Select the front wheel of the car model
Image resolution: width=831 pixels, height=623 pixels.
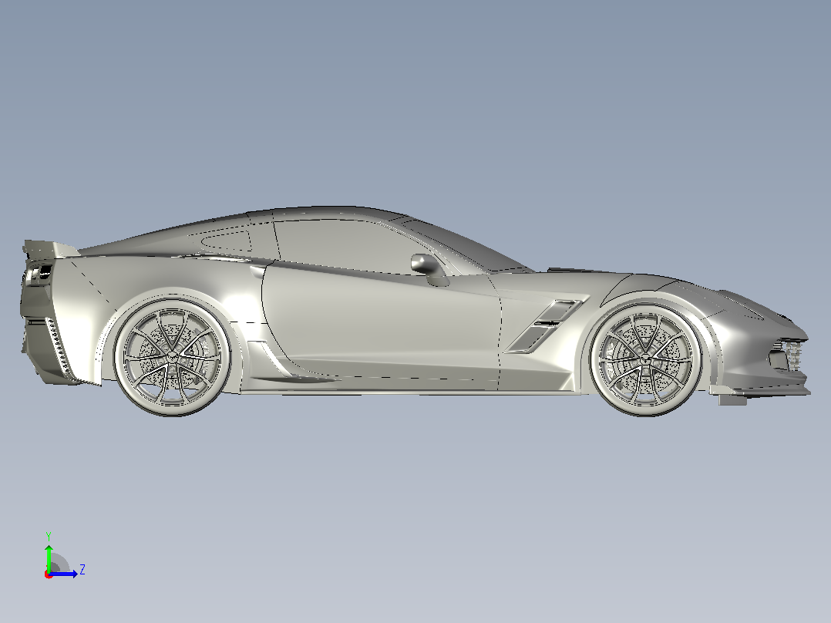pyautogui.click(x=645, y=359)
